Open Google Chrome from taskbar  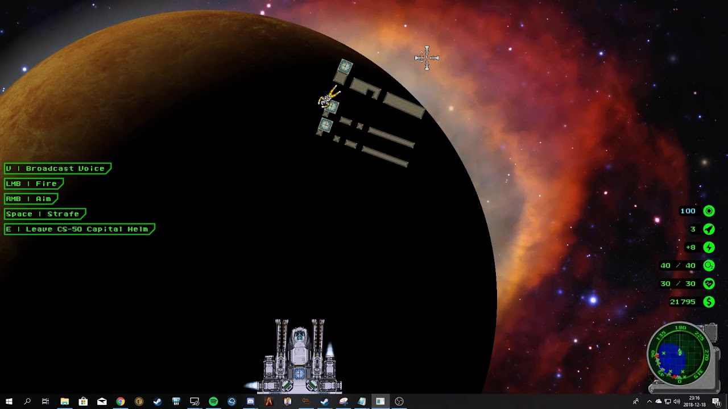(x=121, y=402)
